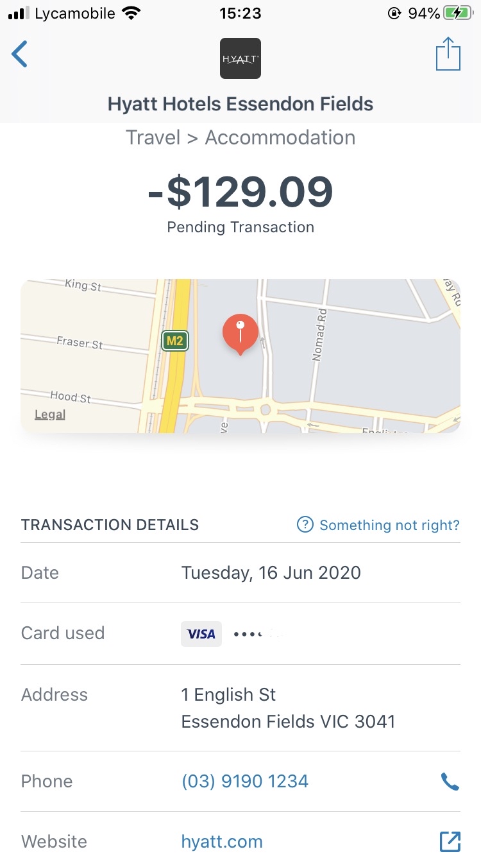Open the share icon at top right
481x856 pixels.
448,55
